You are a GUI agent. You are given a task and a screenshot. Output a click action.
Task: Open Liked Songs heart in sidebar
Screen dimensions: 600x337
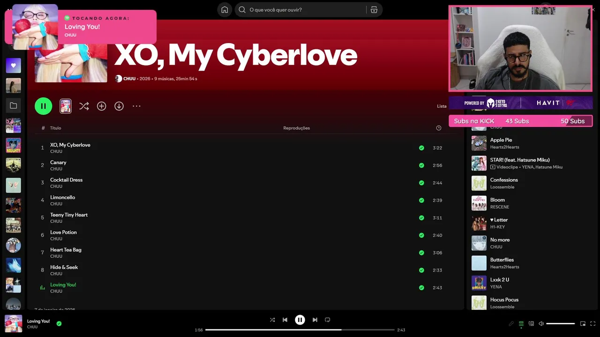[13, 66]
